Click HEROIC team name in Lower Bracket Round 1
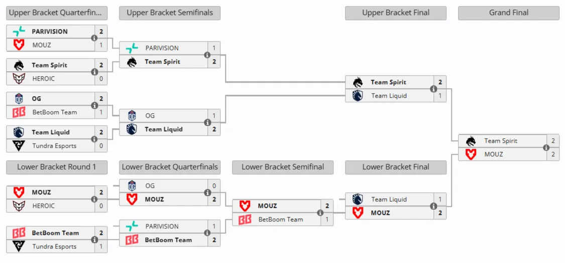565x263 pixels. (44, 206)
